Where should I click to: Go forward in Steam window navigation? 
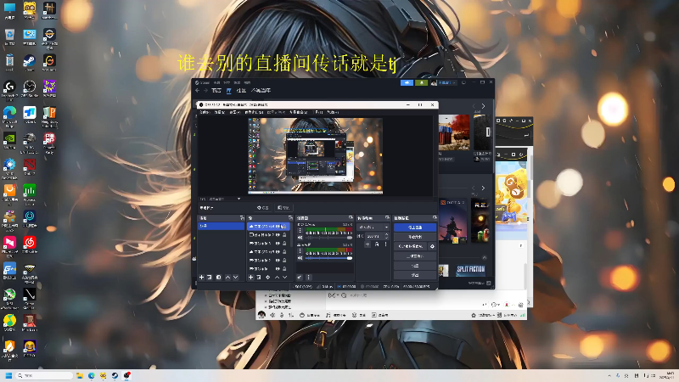pyautogui.click(x=205, y=91)
